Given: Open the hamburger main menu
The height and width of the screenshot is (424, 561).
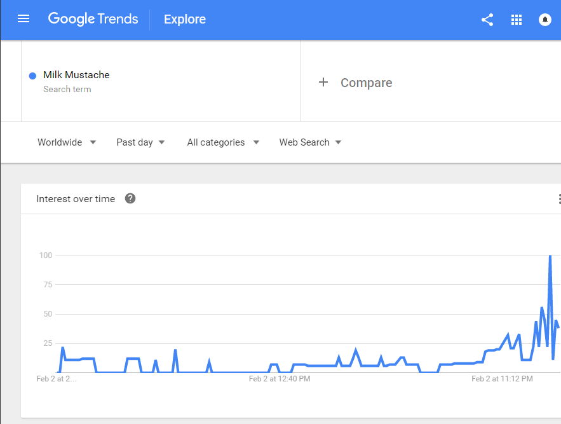Looking at the screenshot, I should (24, 19).
